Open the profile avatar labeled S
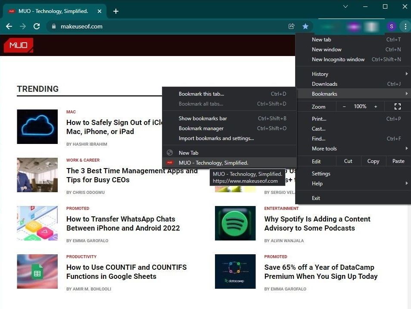 (391, 26)
